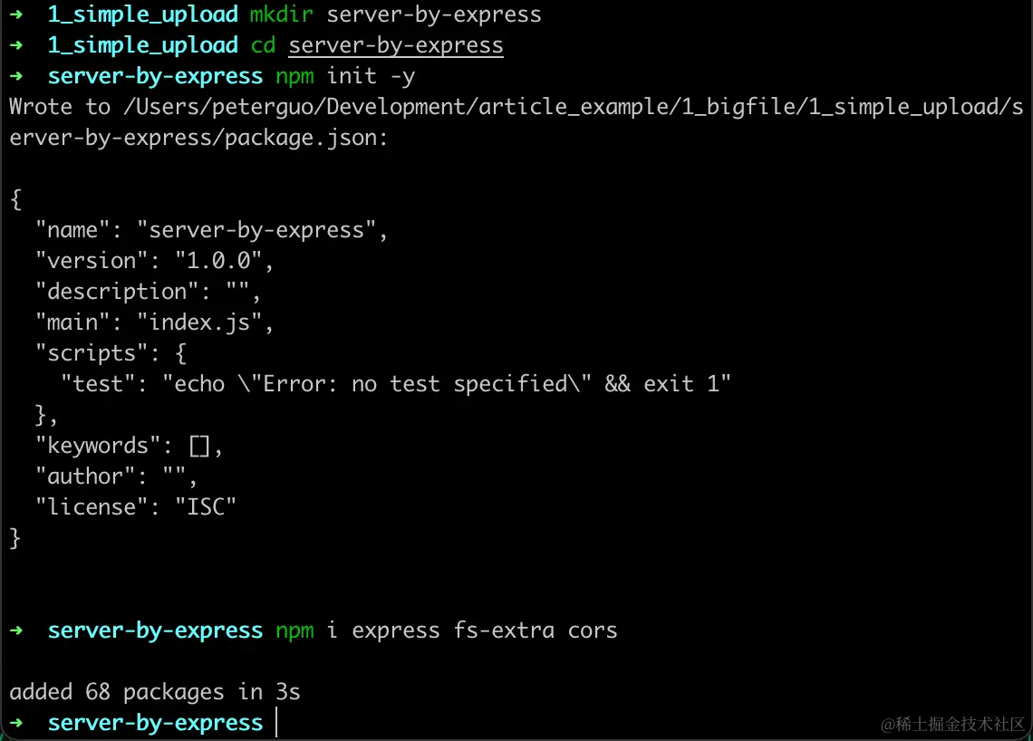Click the empty keywords array brackets

(199, 447)
